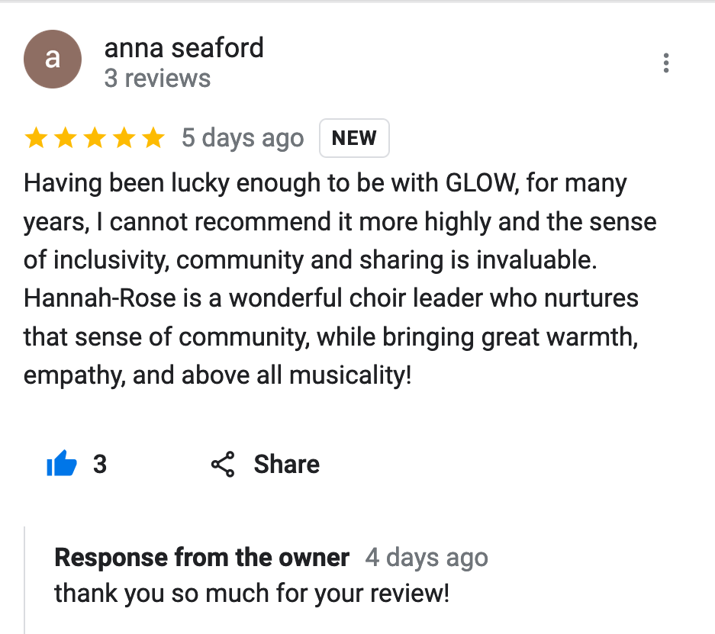This screenshot has width=715, height=634.
Task: View the reviewer's "3 reviews" link
Action: click(x=157, y=79)
